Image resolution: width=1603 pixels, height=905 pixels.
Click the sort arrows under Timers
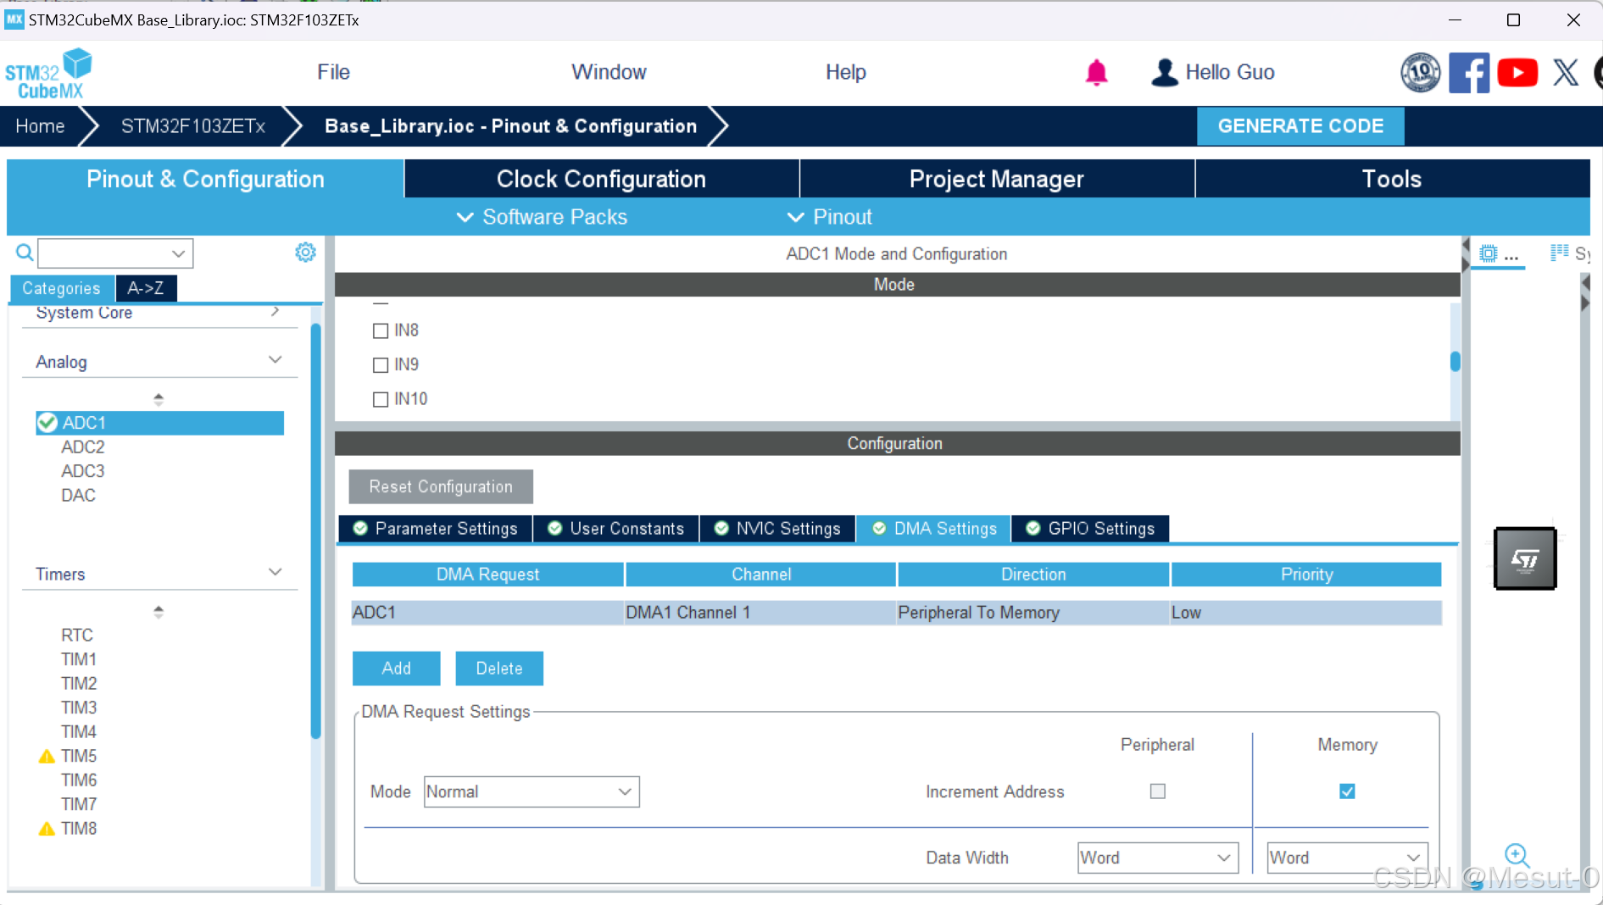point(159,612)
